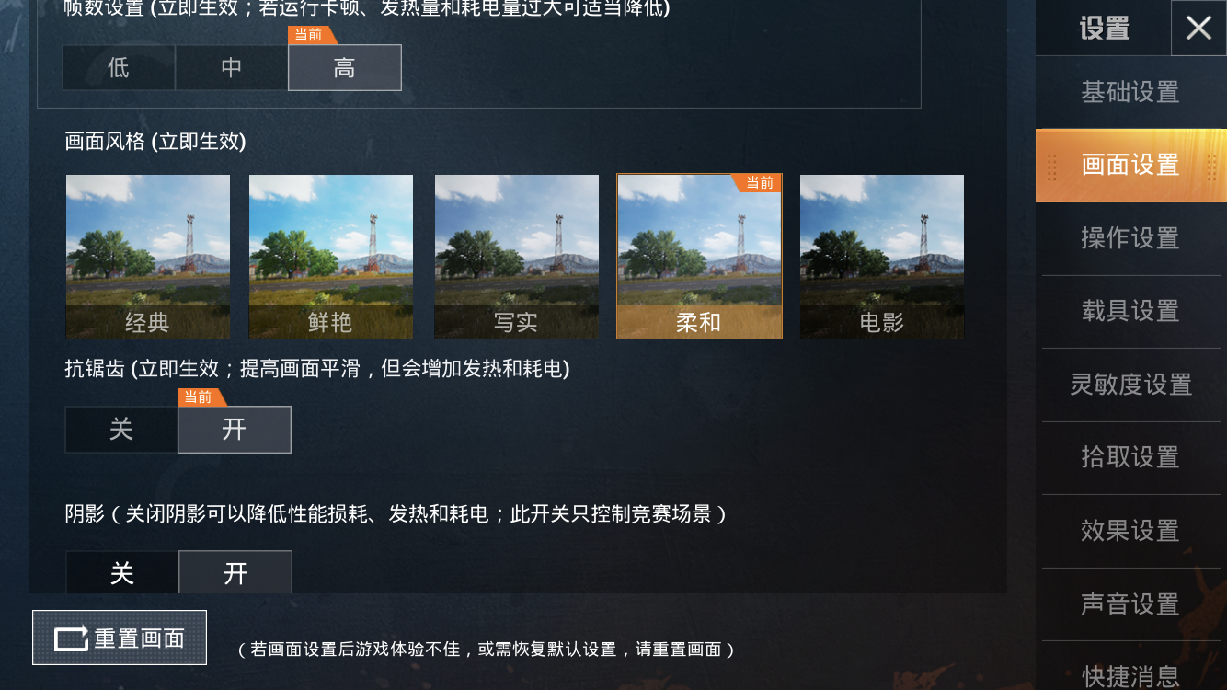Open the 基础设置 tab

coord(1130,92)
